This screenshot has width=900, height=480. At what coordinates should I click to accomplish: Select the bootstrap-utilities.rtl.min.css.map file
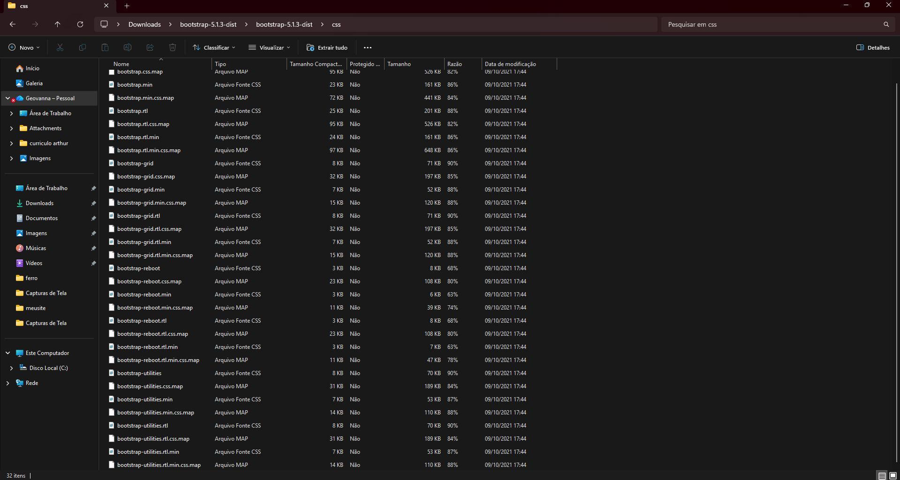click(159, 465)
